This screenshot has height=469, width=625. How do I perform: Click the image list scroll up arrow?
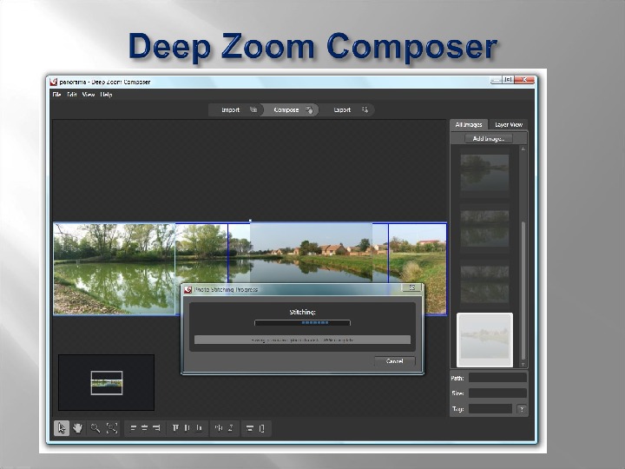pos(523,149)
